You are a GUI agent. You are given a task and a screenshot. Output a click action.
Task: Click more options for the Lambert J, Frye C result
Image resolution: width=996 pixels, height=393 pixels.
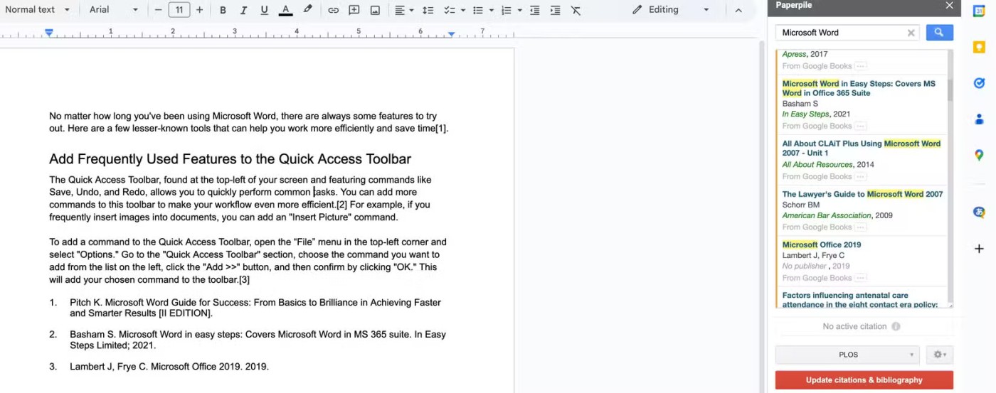(861, 278)
